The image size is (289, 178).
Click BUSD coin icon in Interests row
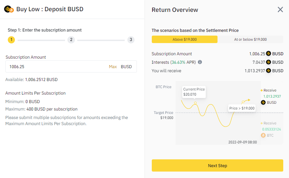269,62
